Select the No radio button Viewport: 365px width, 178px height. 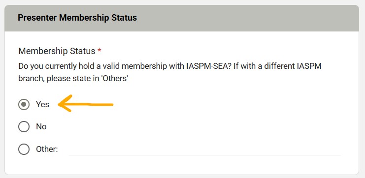click(x=24, y=127)
